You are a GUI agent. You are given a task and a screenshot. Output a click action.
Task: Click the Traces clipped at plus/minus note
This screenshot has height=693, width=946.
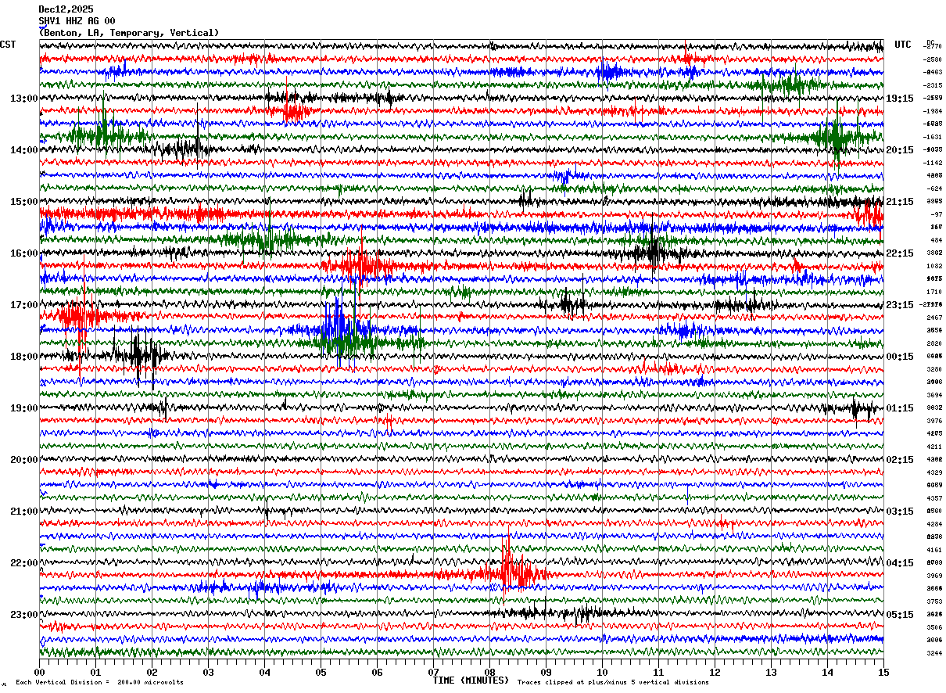[x=613, y=683]
